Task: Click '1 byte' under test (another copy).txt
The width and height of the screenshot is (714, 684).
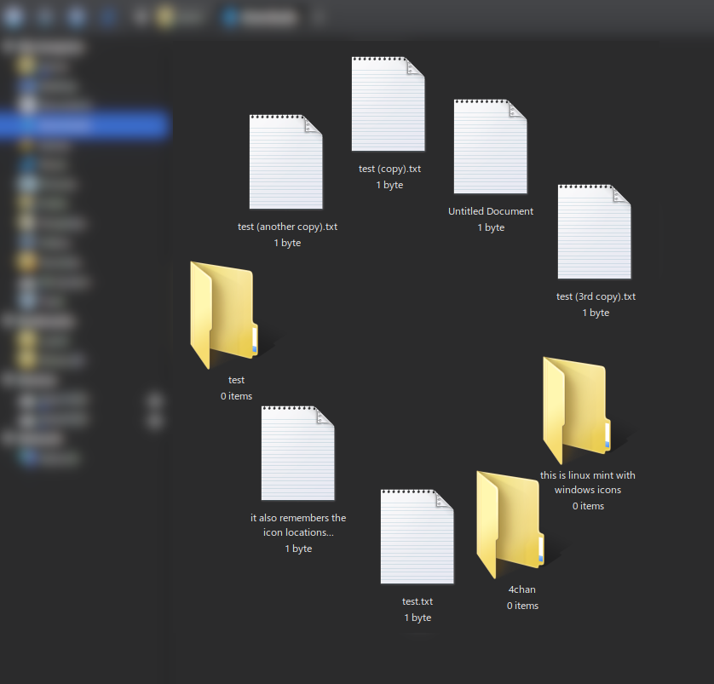Action: 287,243
